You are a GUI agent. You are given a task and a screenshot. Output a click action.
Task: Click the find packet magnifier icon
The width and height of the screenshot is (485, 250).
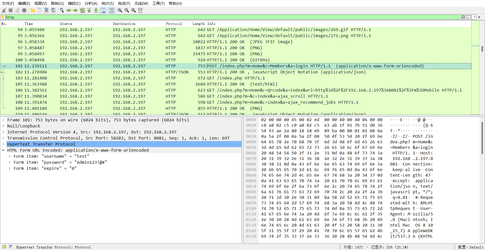[62, 10]
